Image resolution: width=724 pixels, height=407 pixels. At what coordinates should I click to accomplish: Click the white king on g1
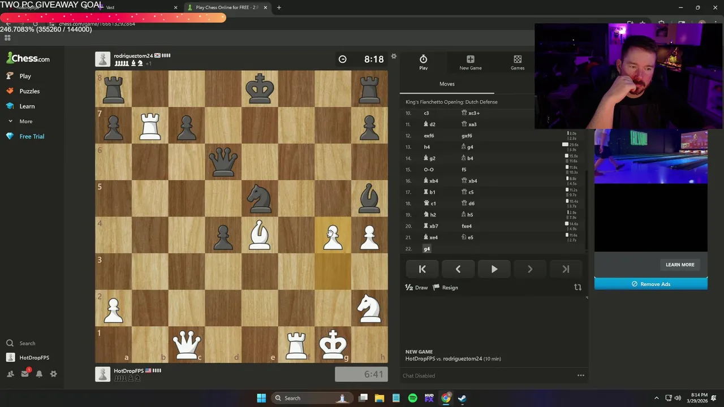click(333, 344)
